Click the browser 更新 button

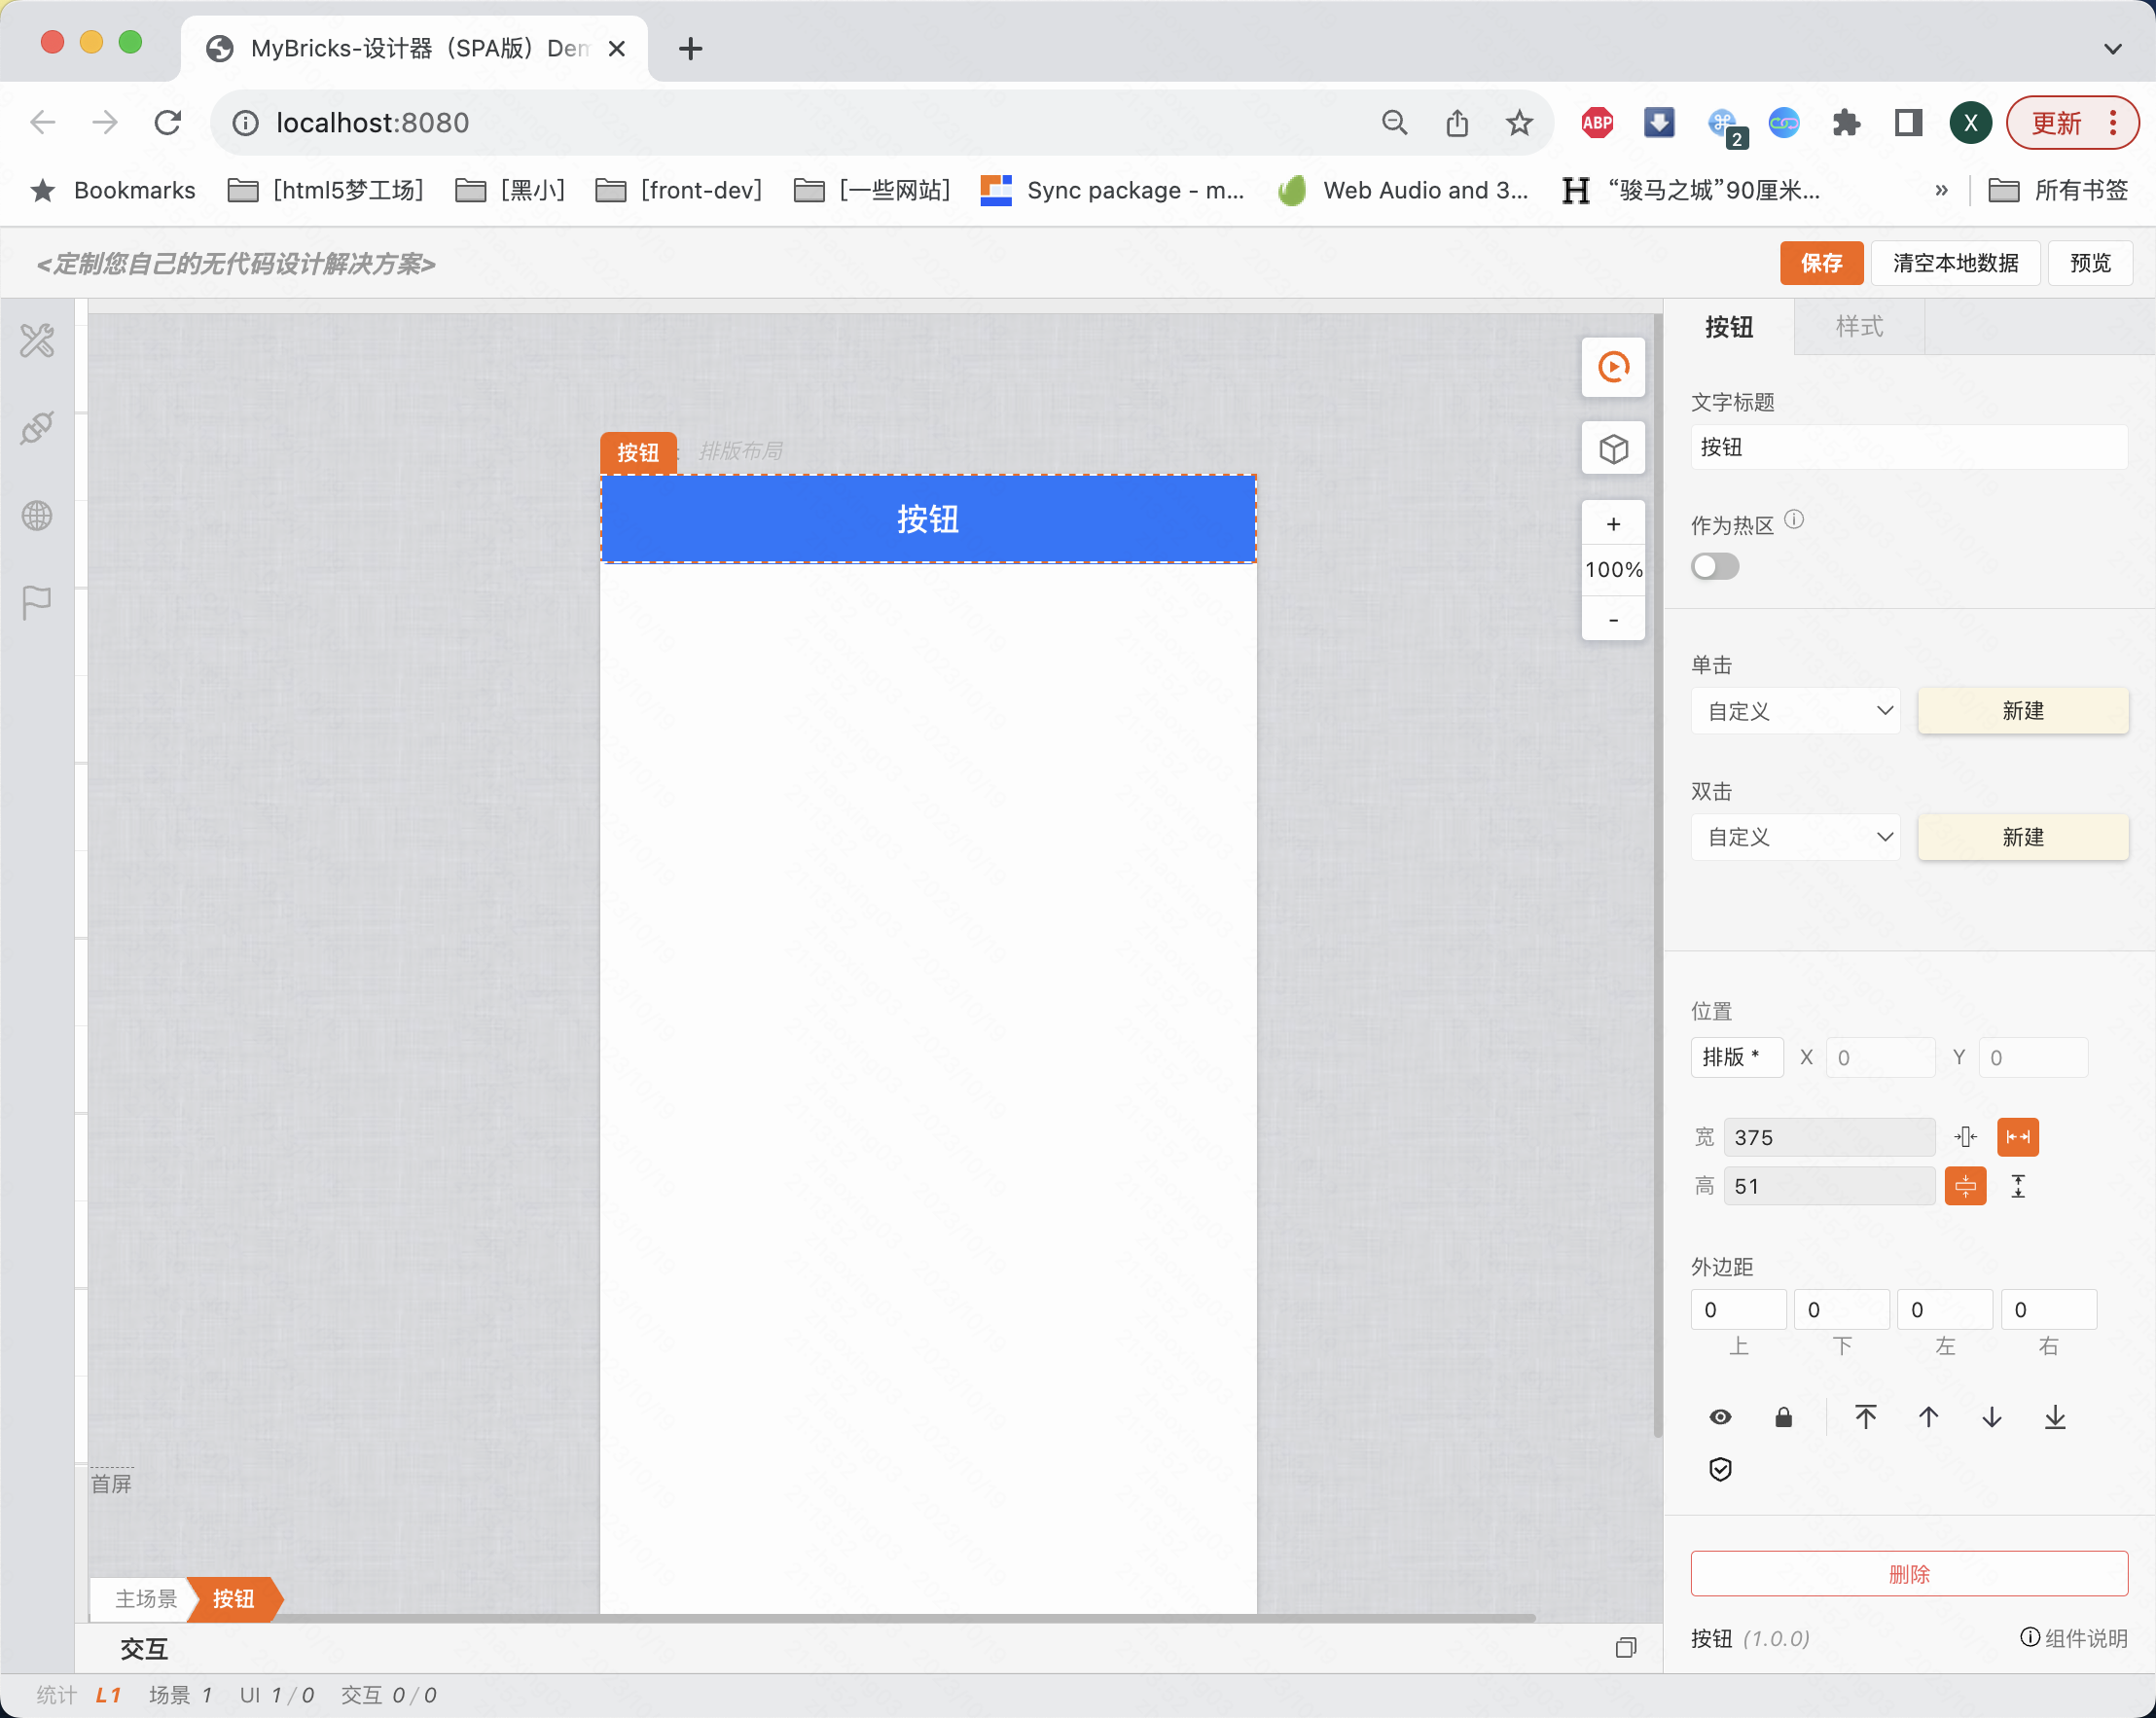[2072, 123]
